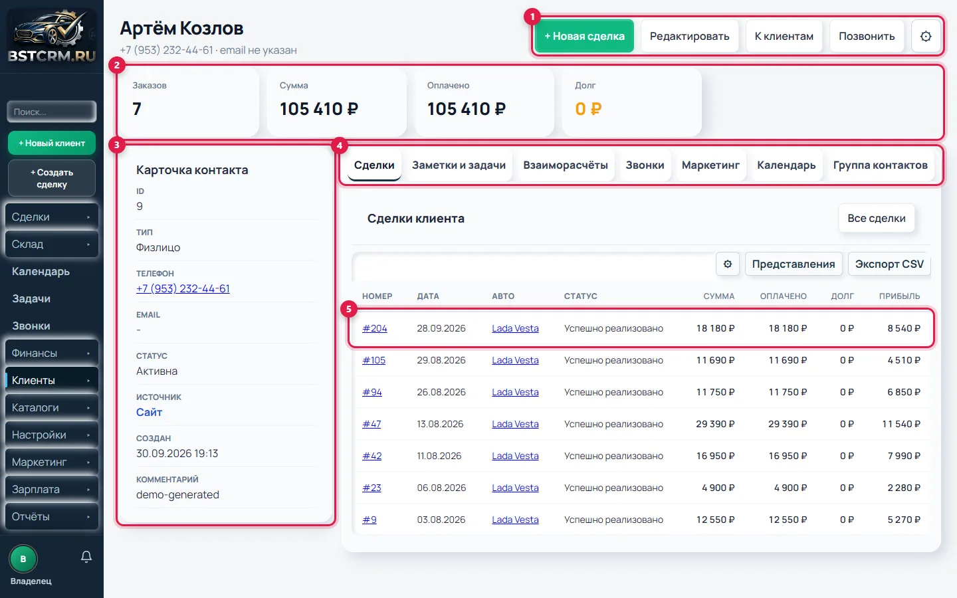Viewport: 957px width, 598px height.
Task: Click the + Создать сделку button
Action: 52,178
